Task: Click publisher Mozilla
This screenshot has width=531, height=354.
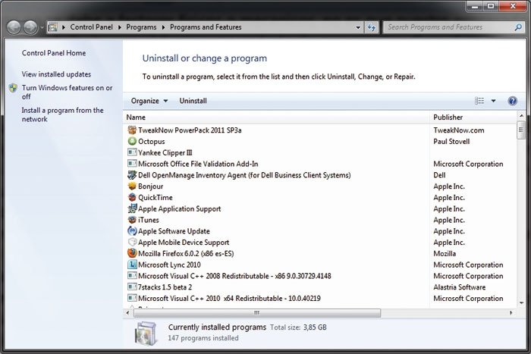Action: click(445, 253)
